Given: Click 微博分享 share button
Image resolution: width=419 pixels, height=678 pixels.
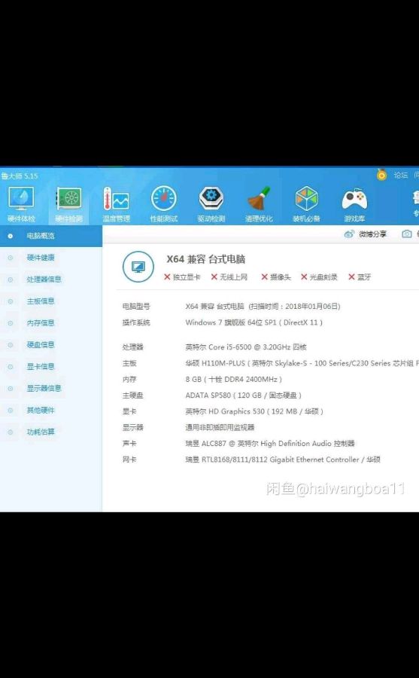Looking at the screenshot, I should point(366,234).
